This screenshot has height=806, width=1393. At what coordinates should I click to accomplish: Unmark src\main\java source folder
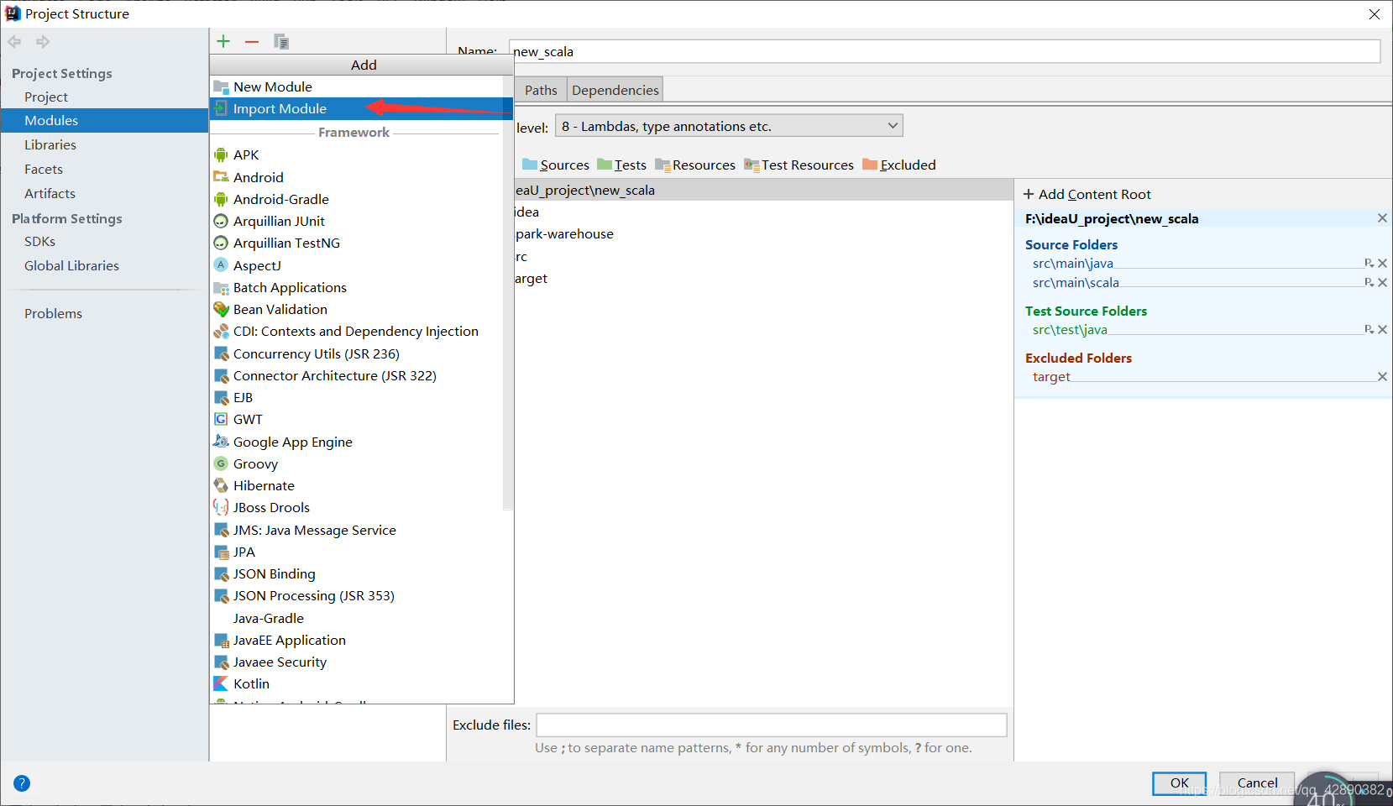(1382, 263)
